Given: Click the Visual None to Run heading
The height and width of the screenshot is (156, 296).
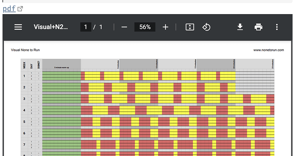Looking at the screenshot, I should pyautogui.click(x=25, y=50).
